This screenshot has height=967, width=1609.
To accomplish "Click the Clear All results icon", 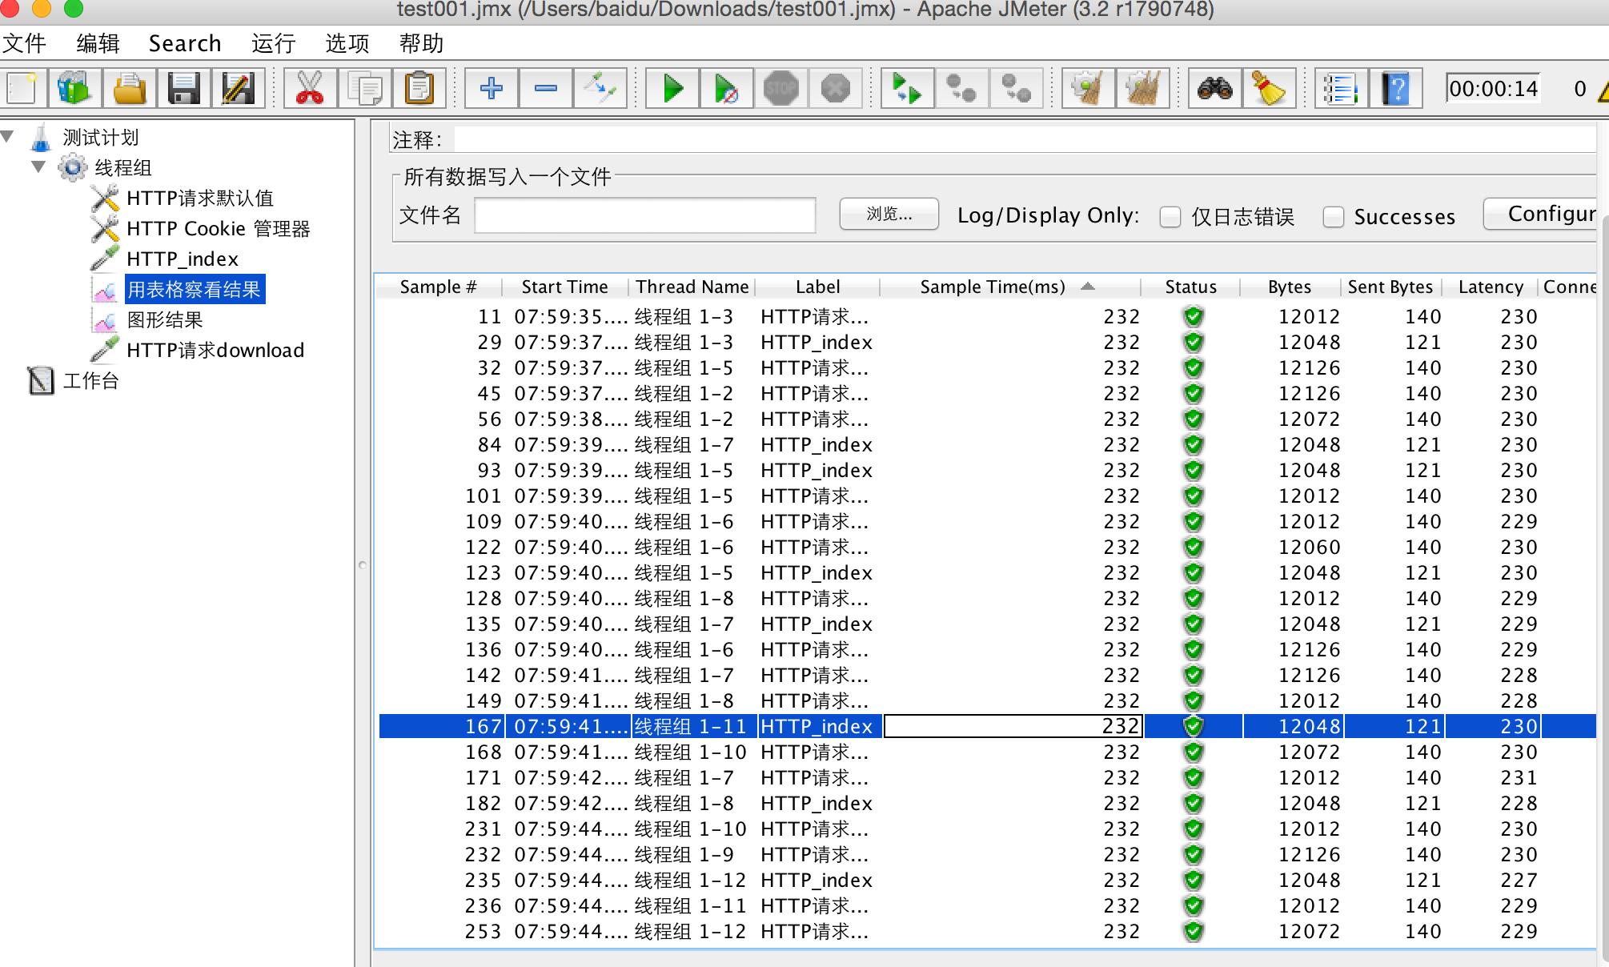I will (x=1142, y=88).
